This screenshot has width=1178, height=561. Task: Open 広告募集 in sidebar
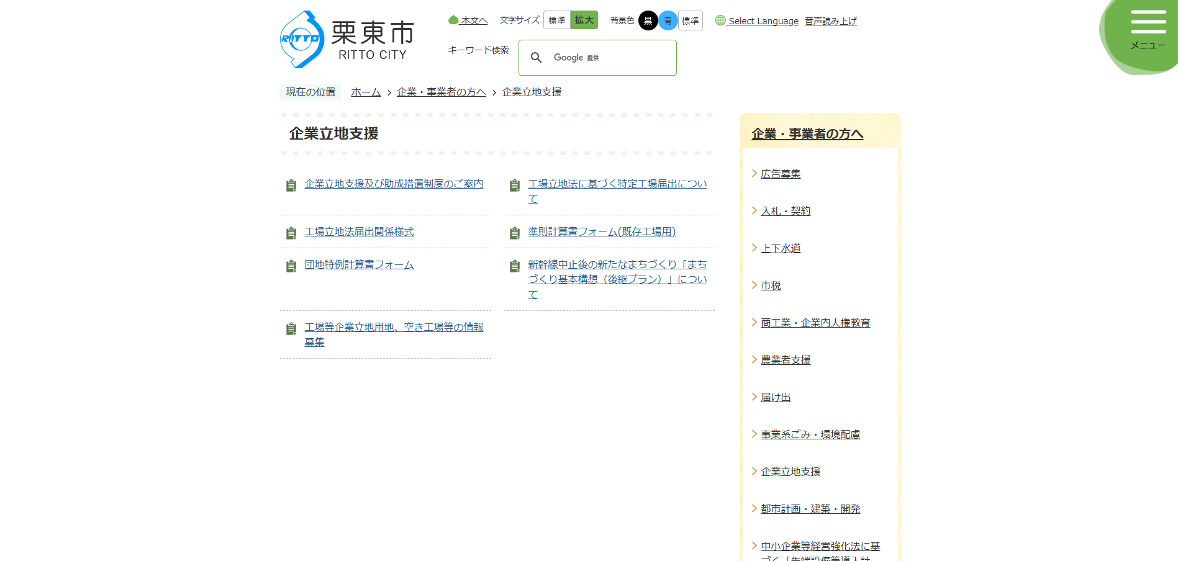pyautogui.click(x=781, y=174)
